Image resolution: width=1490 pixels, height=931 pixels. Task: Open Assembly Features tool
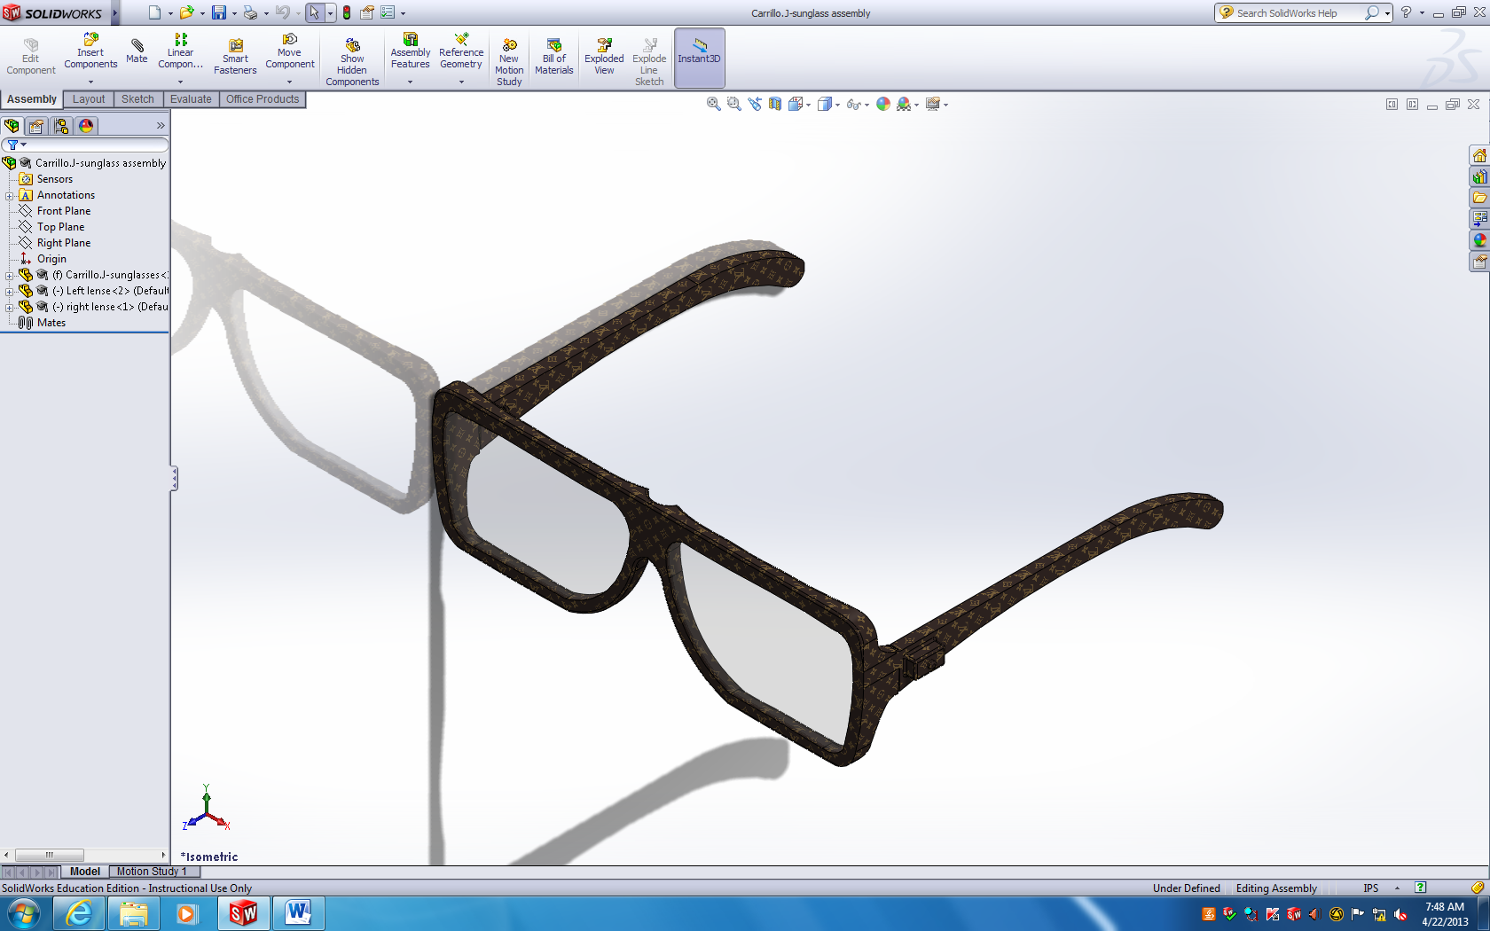click(410, 52)
